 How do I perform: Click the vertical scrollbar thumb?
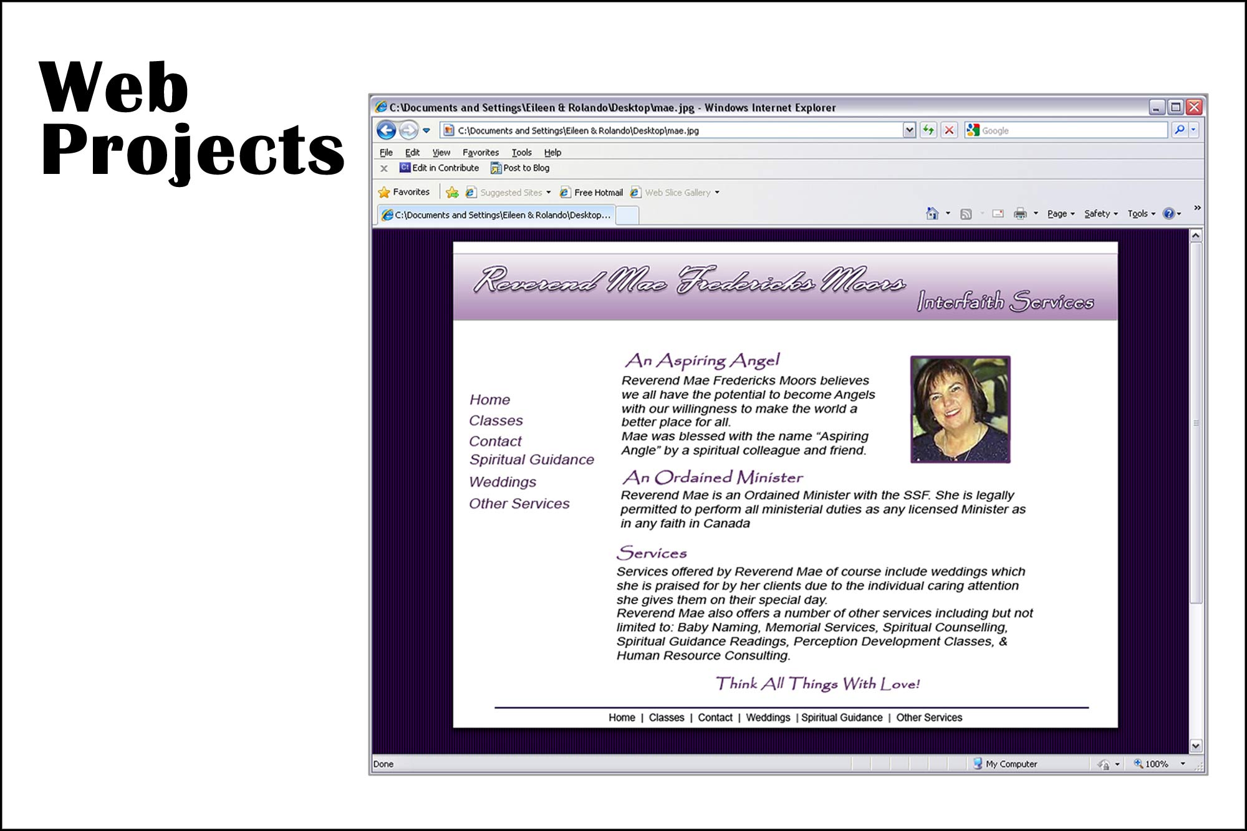(x=1195, y=423)
